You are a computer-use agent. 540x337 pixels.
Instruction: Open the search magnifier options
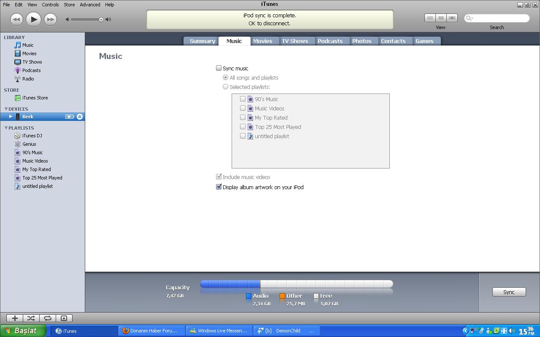tap(469, 18)
